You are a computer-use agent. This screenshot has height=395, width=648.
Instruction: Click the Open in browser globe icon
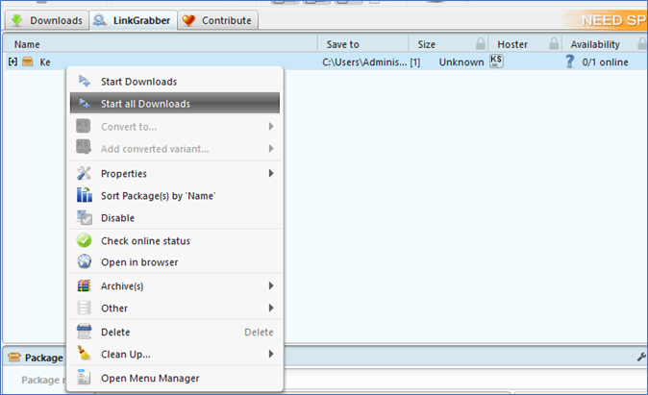click(84, 262)
